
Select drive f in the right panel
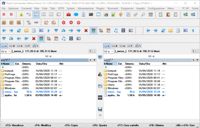130,46
